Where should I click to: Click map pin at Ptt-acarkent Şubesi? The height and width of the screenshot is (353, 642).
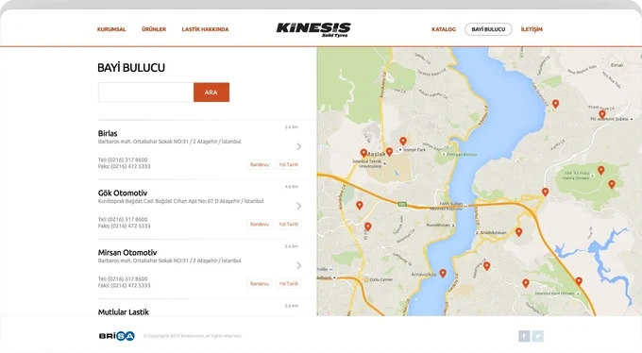pyautogui.click(x=602, y=114)
